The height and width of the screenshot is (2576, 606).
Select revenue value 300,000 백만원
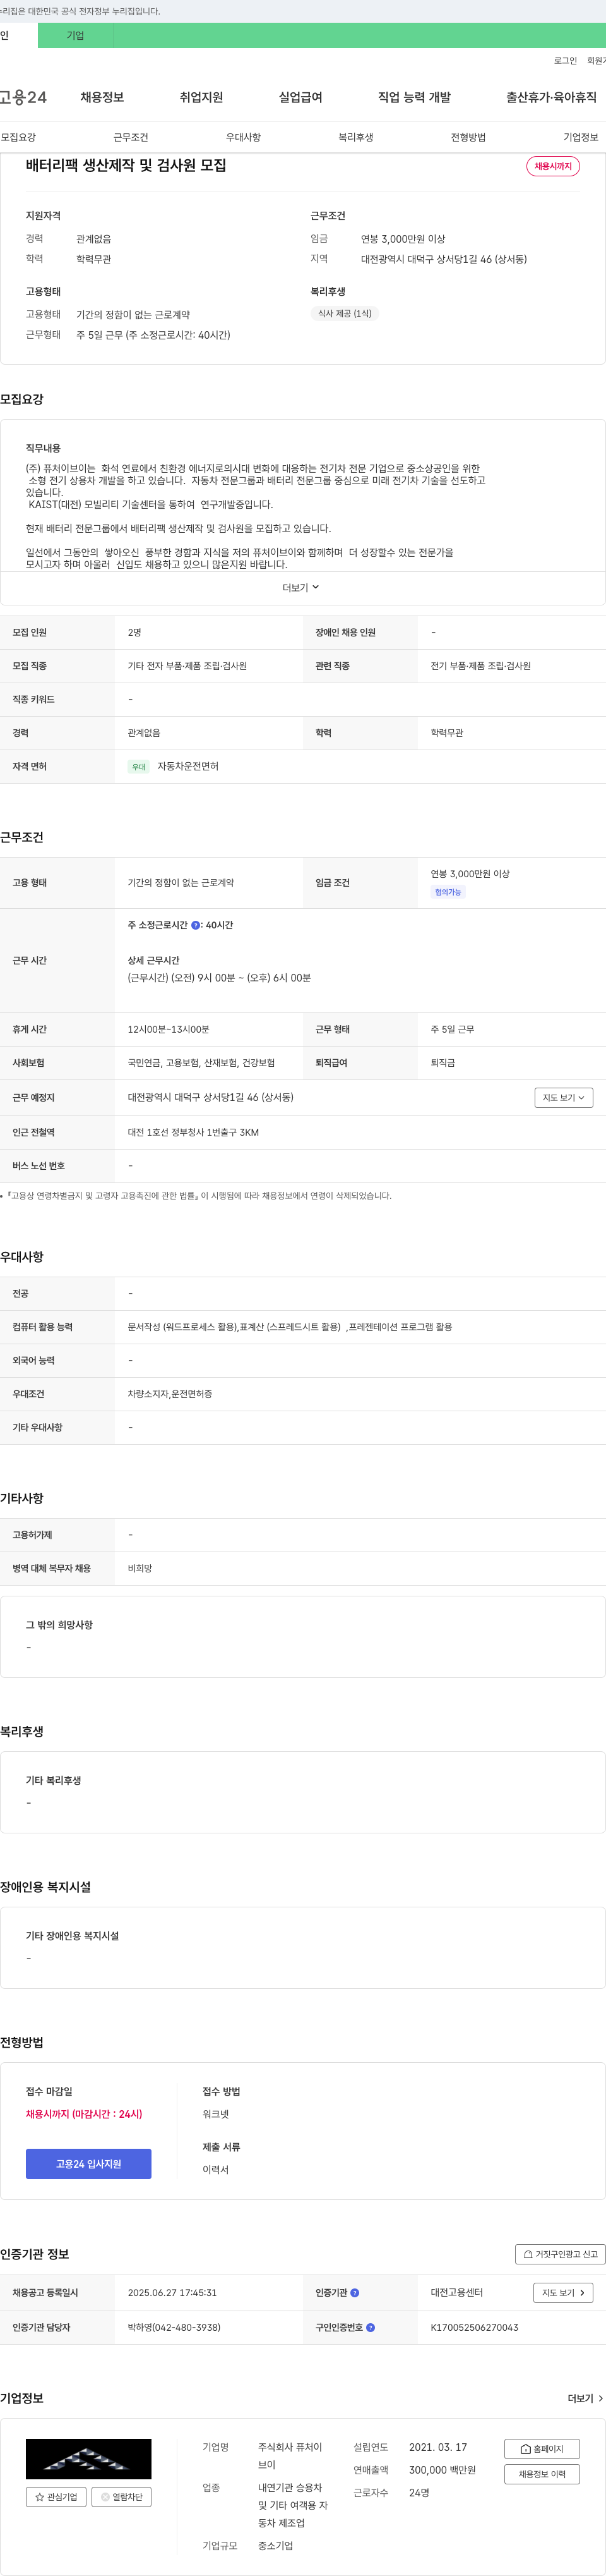pos(443,2469)
